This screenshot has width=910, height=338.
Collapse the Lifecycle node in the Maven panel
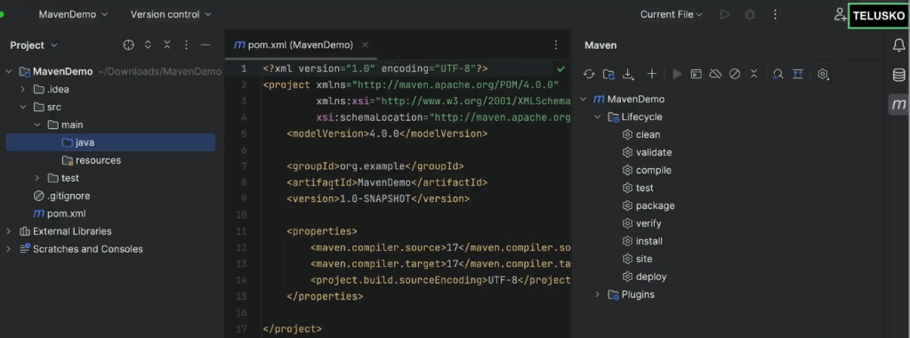(x=598, y=117)
